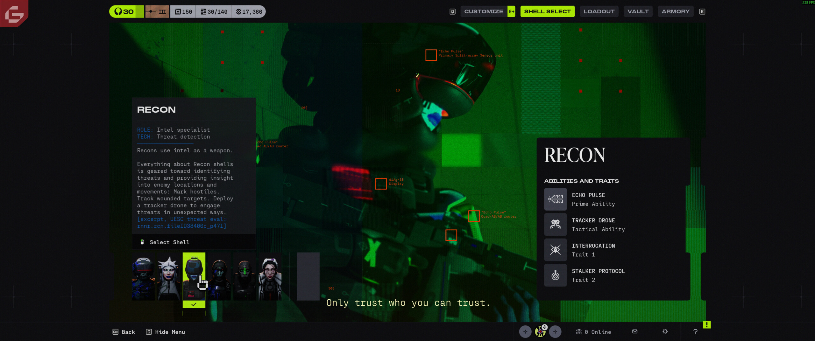815x341 pixels.
Task: Open the Loadout tab
Action: tap(599, 11)
